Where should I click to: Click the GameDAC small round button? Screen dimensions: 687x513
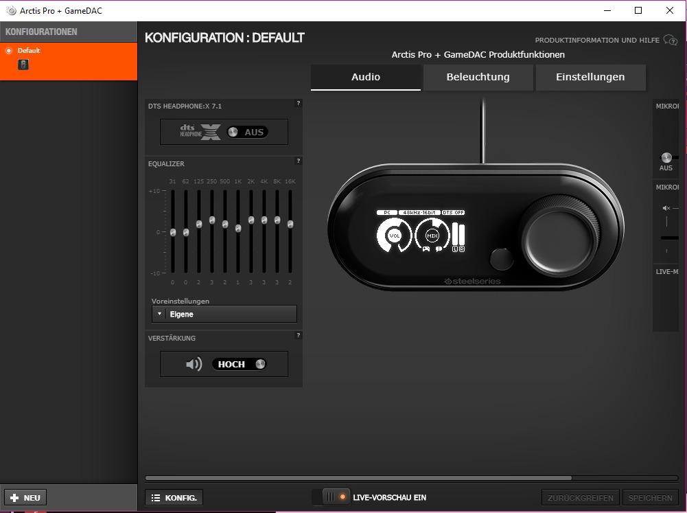coord(502,259)
